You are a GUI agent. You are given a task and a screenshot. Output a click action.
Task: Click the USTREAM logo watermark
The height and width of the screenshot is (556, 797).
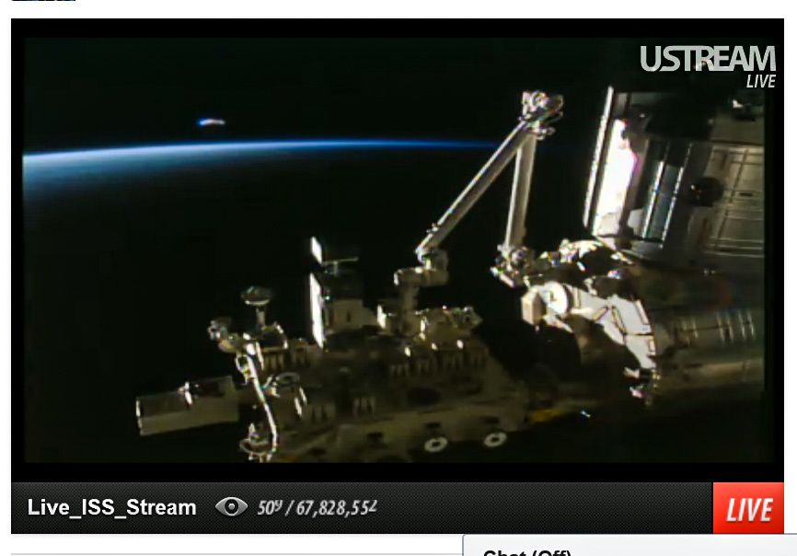click(707, 59)
